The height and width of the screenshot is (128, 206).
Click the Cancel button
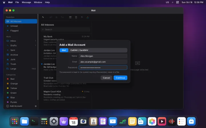pos(106,78)
